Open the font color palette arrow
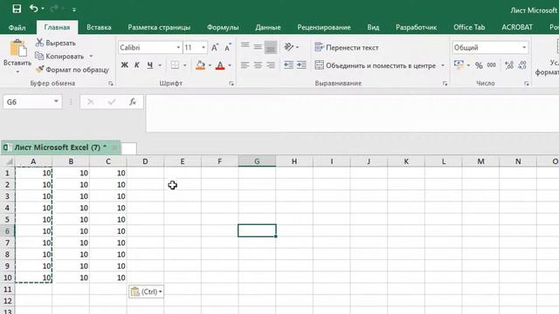559x314 pixels. coord(230,65)
